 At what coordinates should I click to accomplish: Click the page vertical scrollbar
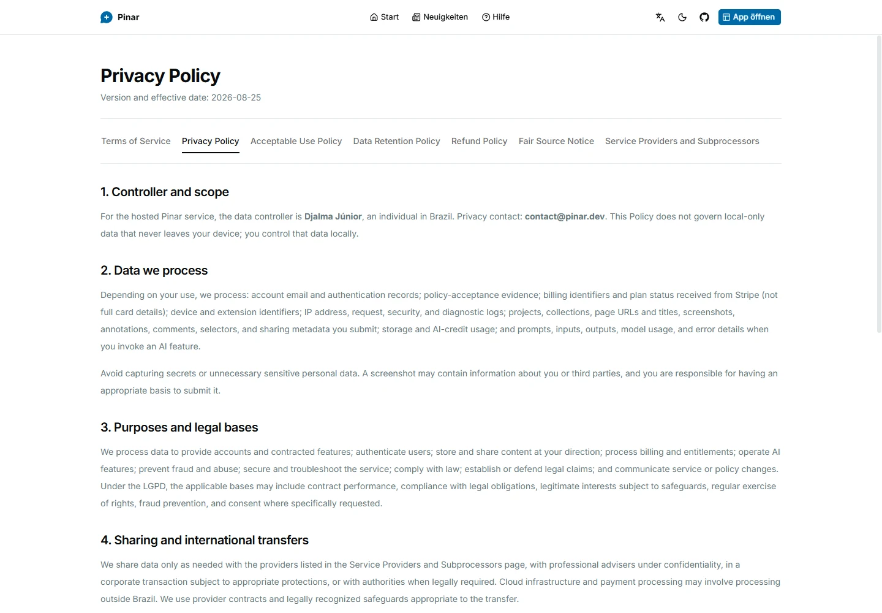point(879,184)
